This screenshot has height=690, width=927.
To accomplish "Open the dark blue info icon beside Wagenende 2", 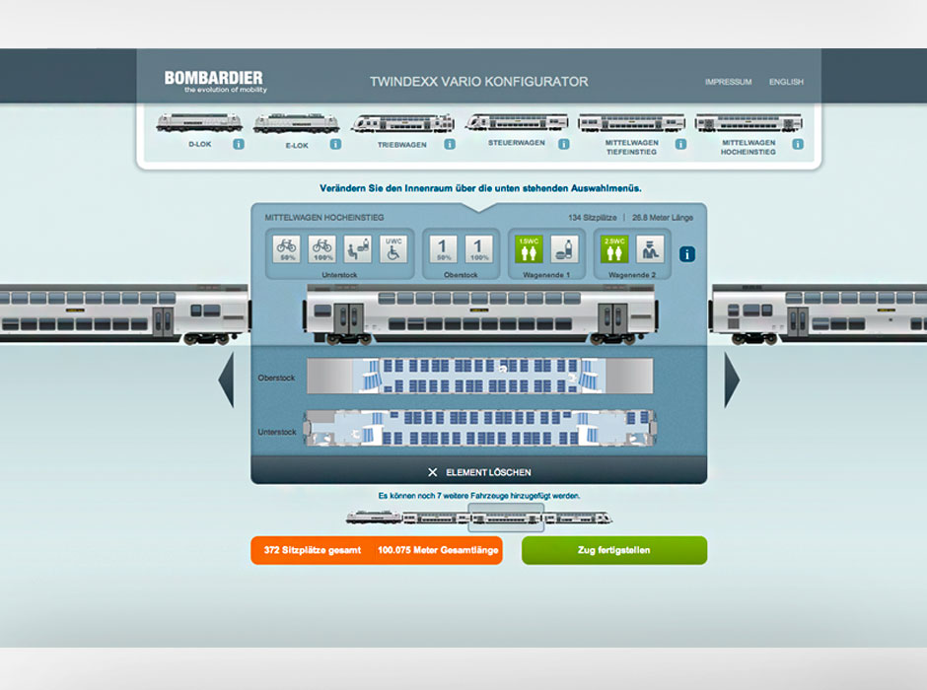I will point(687,254).
